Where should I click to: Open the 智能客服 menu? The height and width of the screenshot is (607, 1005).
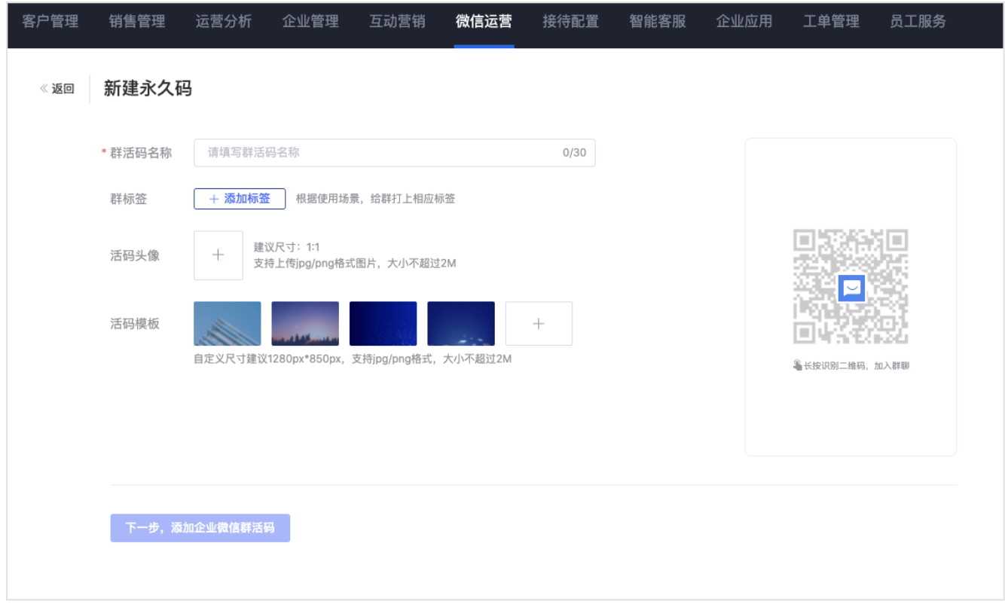pyautogui.click(x=658, y=22)
